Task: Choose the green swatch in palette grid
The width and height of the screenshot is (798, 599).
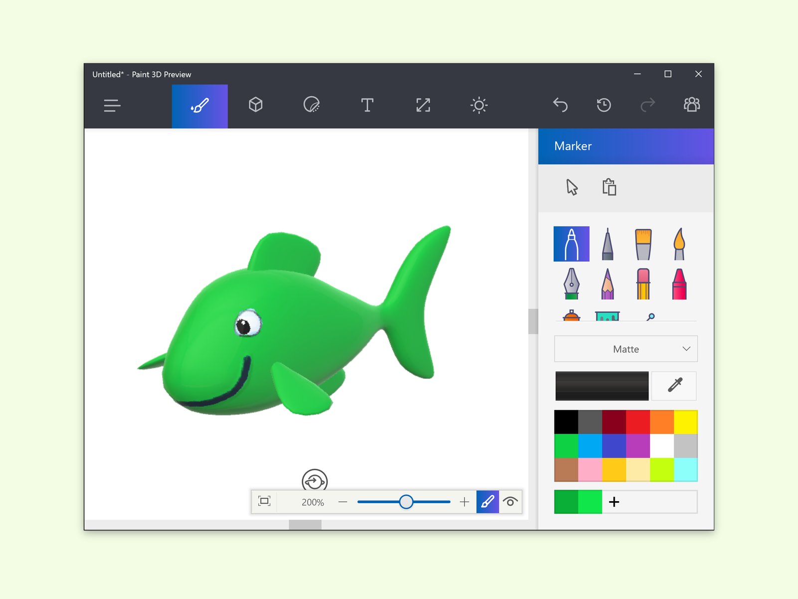Action: tap(566, 446)
